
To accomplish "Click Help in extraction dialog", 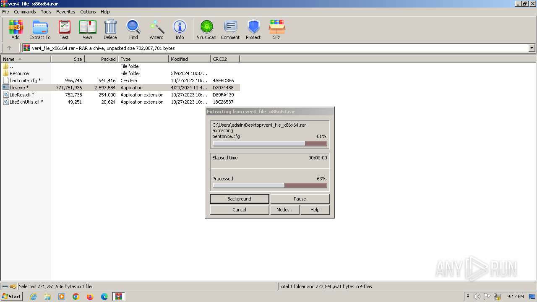I will click(x=315, y=210).
